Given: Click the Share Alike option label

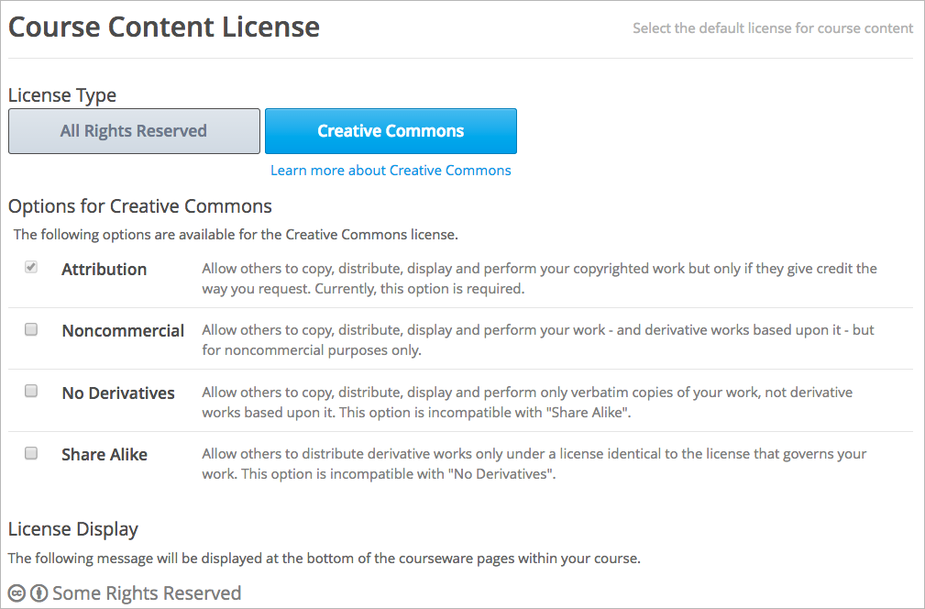Looking at the screenshot, I should pyautogui.click(x=105, y=455).
